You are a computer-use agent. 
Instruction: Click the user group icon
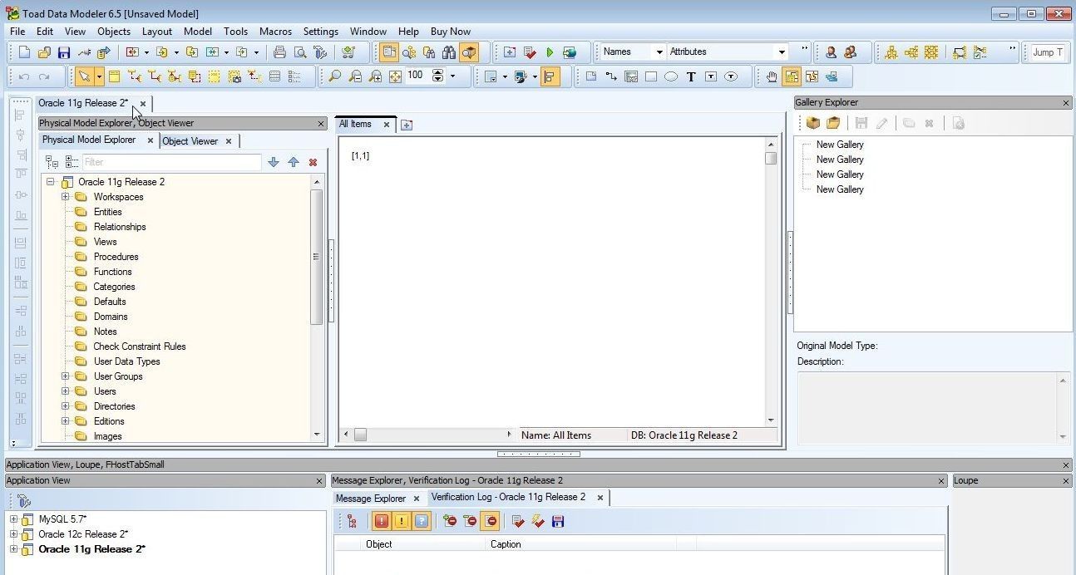click(x=850, y=52)
